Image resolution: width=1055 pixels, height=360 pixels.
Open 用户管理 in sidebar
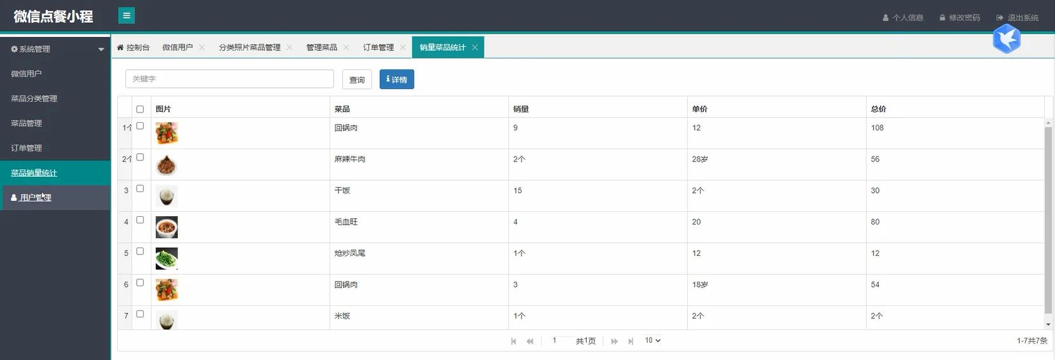pos(55,198)
